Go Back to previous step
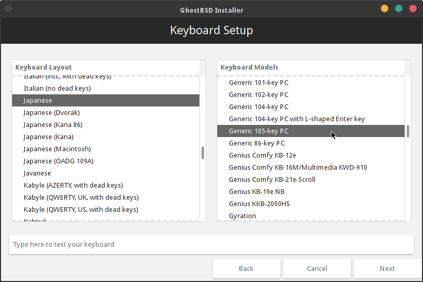The width and height of the screenshot is (423, 282). 246,269
